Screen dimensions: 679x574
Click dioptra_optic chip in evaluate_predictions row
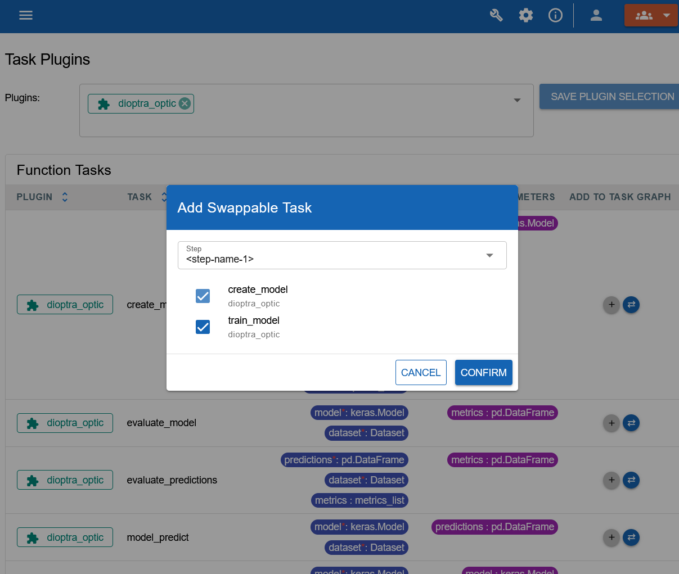[65, 480]
